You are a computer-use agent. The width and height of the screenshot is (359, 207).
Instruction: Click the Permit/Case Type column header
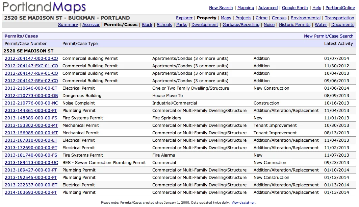click(80, 44)
